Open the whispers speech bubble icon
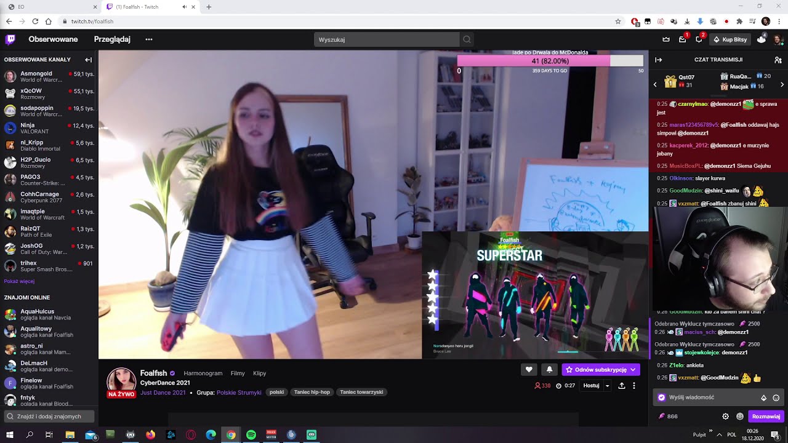Viewport: 788px width, 443px height. click(x=699, y=39)
